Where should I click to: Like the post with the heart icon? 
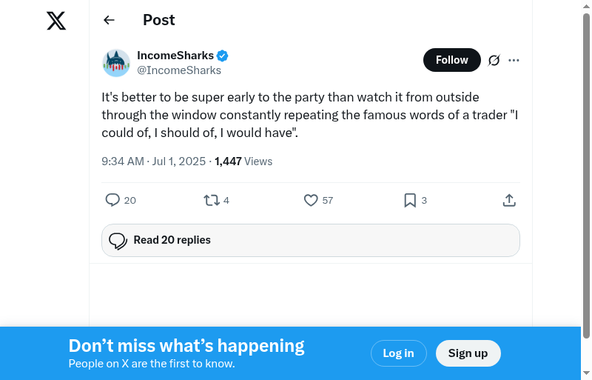pyautogui.click(x=311, y=200)
